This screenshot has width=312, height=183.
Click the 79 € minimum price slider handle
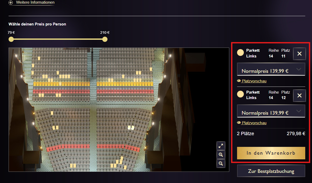[x=11, y=39]
